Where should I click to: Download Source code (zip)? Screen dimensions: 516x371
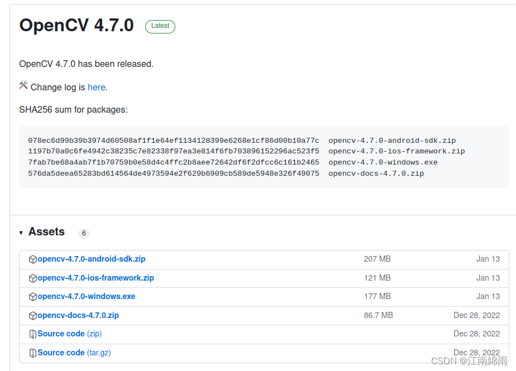70,334
